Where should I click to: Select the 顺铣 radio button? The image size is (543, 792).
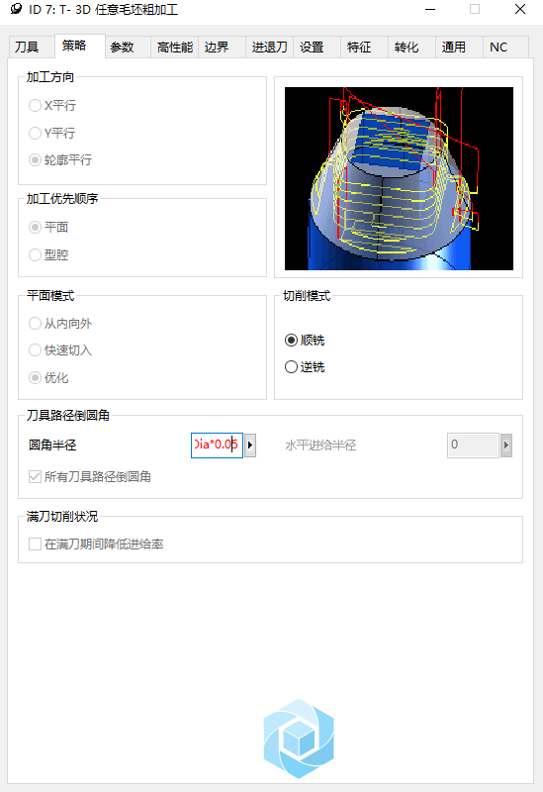291,340
